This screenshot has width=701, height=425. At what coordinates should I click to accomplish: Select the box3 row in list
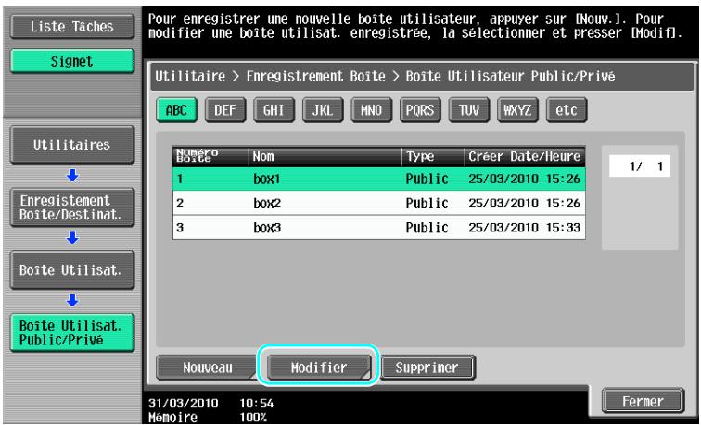[x=379, y=227]
